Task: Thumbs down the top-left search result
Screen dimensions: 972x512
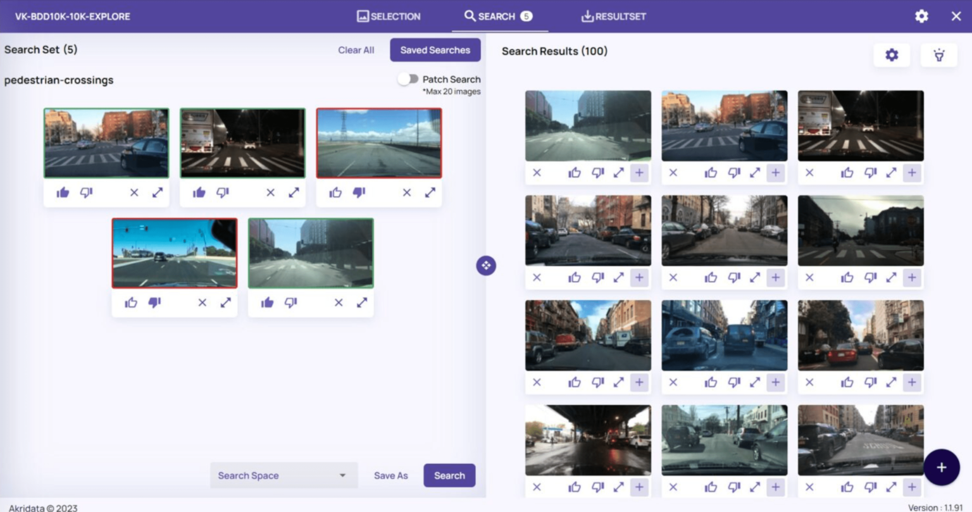Action: (x=597, y=172)
